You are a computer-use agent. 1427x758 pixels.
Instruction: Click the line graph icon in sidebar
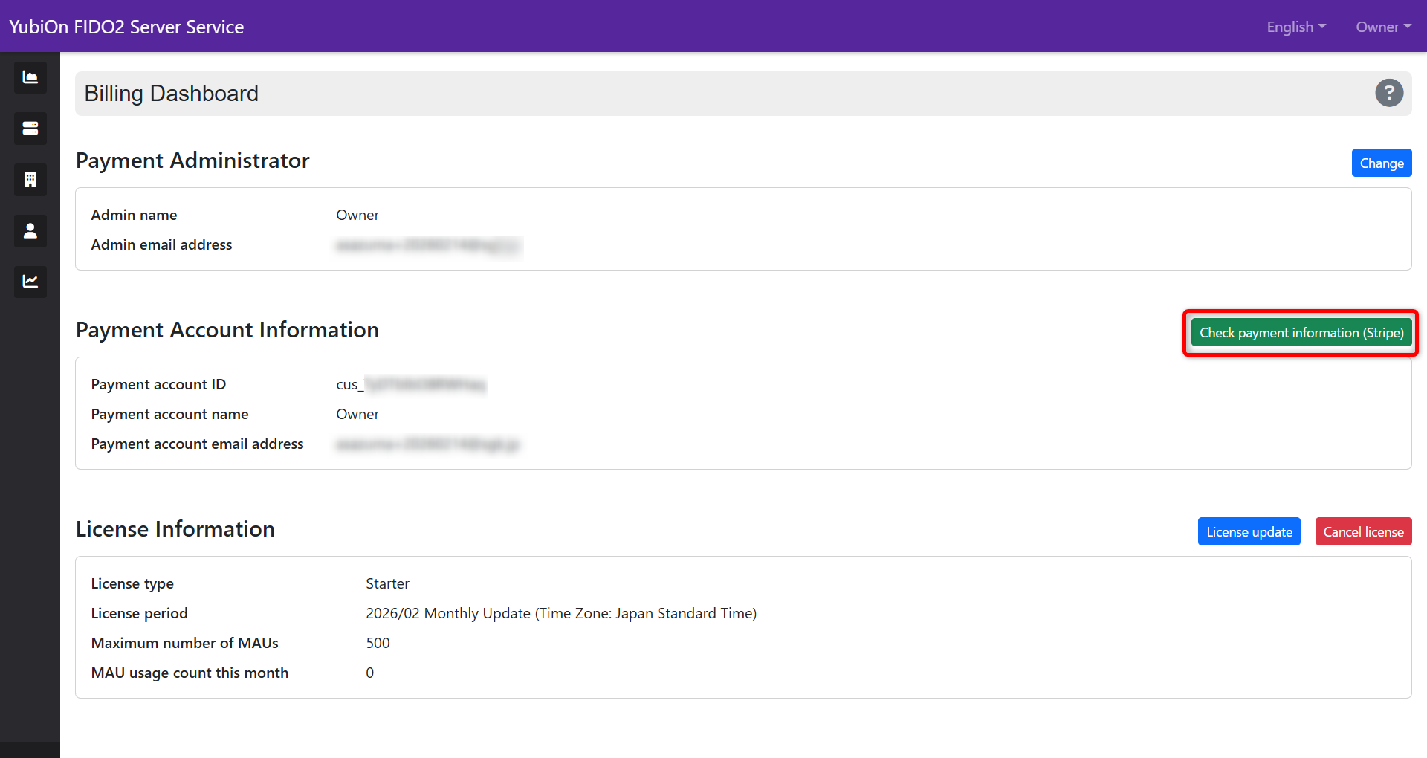pos(30,282)
